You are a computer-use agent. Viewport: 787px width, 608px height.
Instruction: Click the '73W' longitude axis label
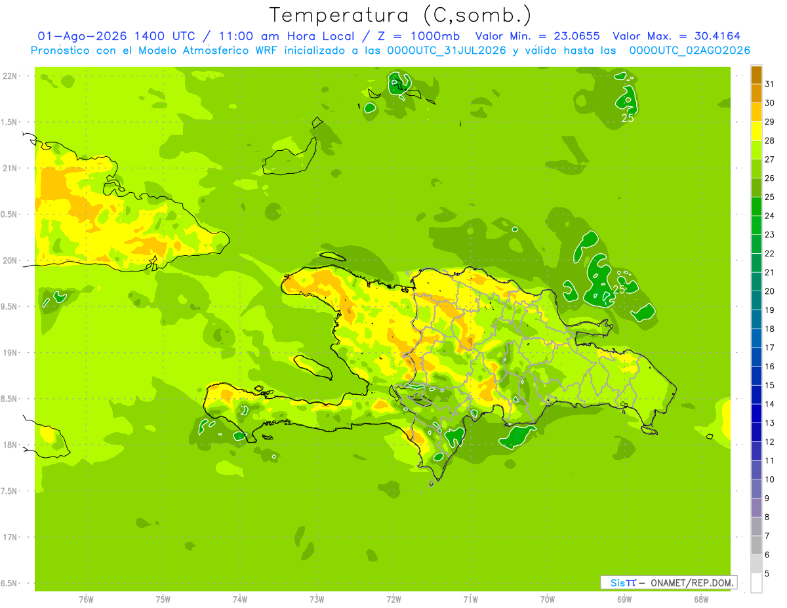click(317, 599)
